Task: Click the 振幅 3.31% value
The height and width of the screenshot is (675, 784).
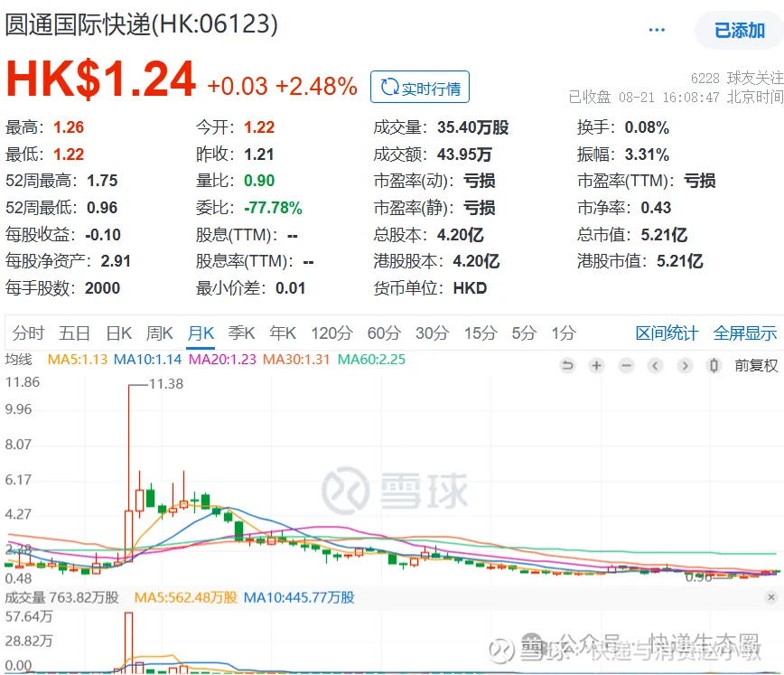Action: 647,155
